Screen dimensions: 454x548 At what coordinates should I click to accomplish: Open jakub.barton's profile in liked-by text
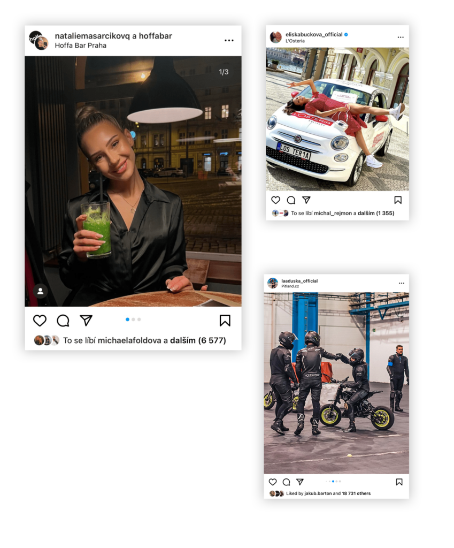[x=318, y=493]
